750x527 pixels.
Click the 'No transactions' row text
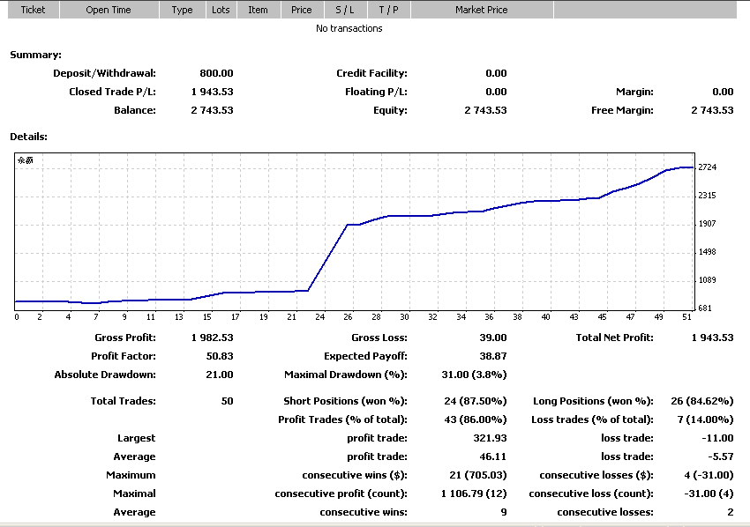[349, 28]
